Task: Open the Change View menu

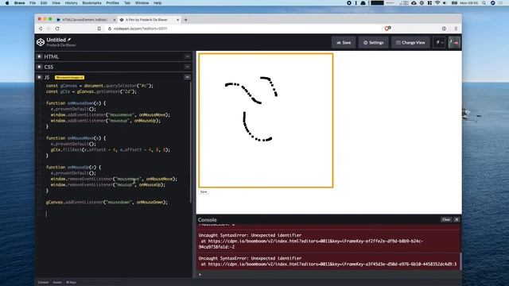Action: point(410,42)
